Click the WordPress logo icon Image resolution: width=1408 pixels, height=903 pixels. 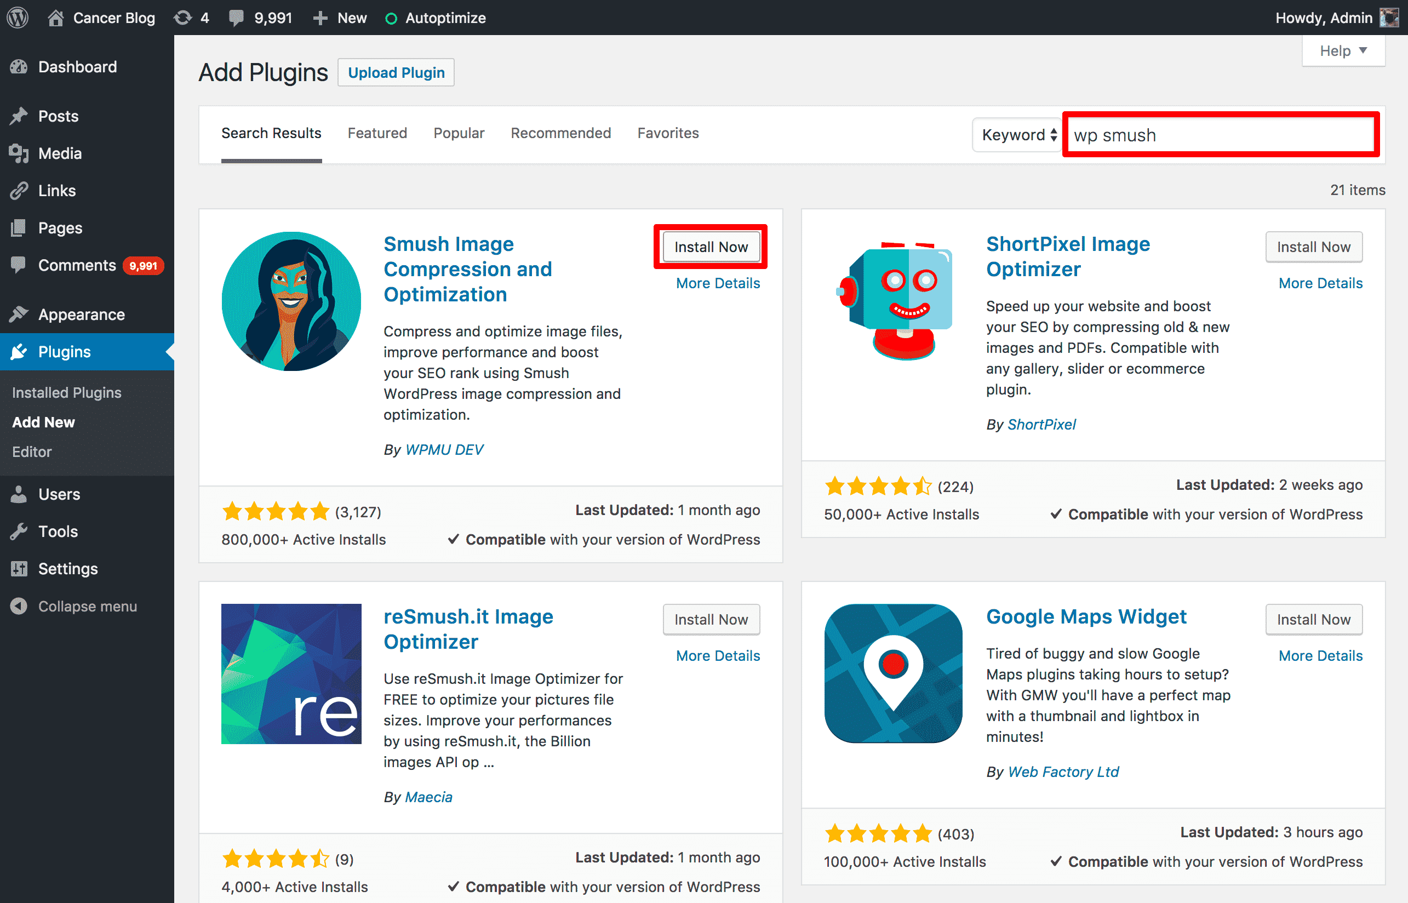pos(18,18)
